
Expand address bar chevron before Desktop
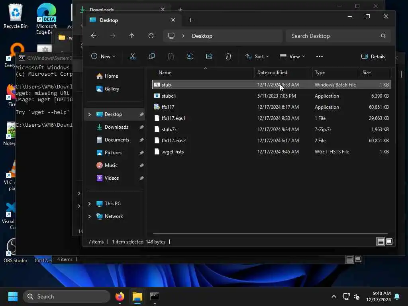point(183,36)
